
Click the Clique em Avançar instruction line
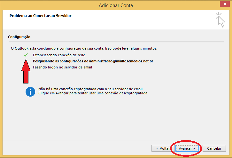(x=93, y=93)
